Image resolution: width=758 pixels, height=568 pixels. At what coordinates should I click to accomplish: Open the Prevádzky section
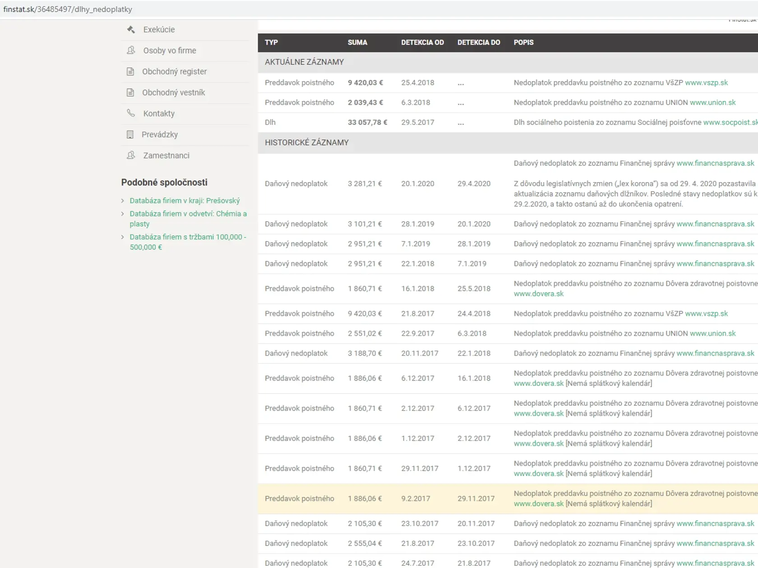coord(160,134)
